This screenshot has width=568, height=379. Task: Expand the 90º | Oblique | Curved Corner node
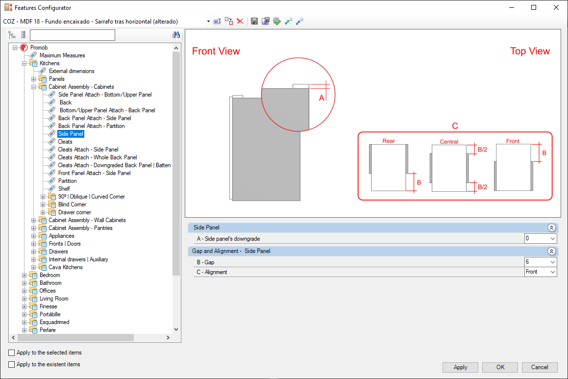(43, 197)
